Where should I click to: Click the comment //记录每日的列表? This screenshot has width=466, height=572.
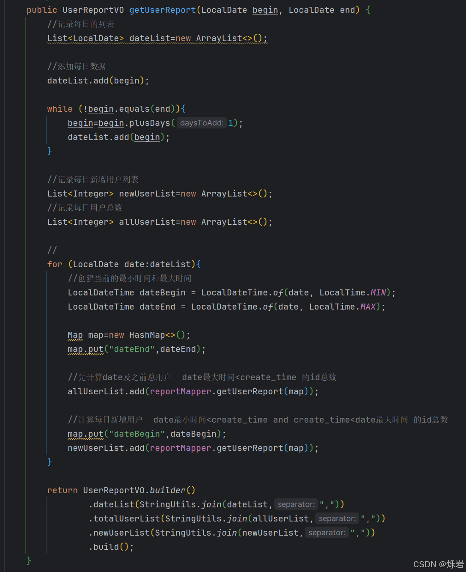pyautogui.click(x=80, y=24)
